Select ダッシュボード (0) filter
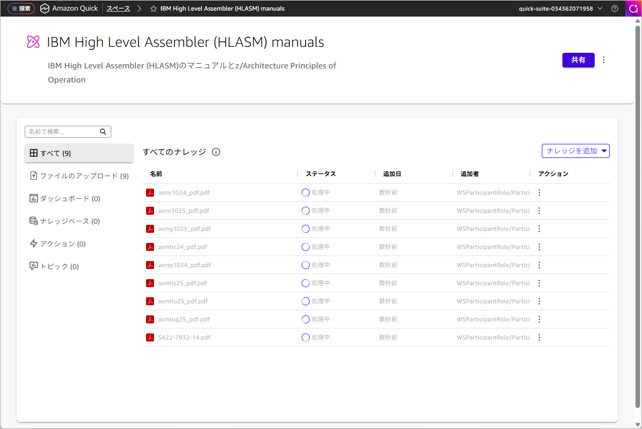Screen dimensions: 642x429 [x=79, y=199]
